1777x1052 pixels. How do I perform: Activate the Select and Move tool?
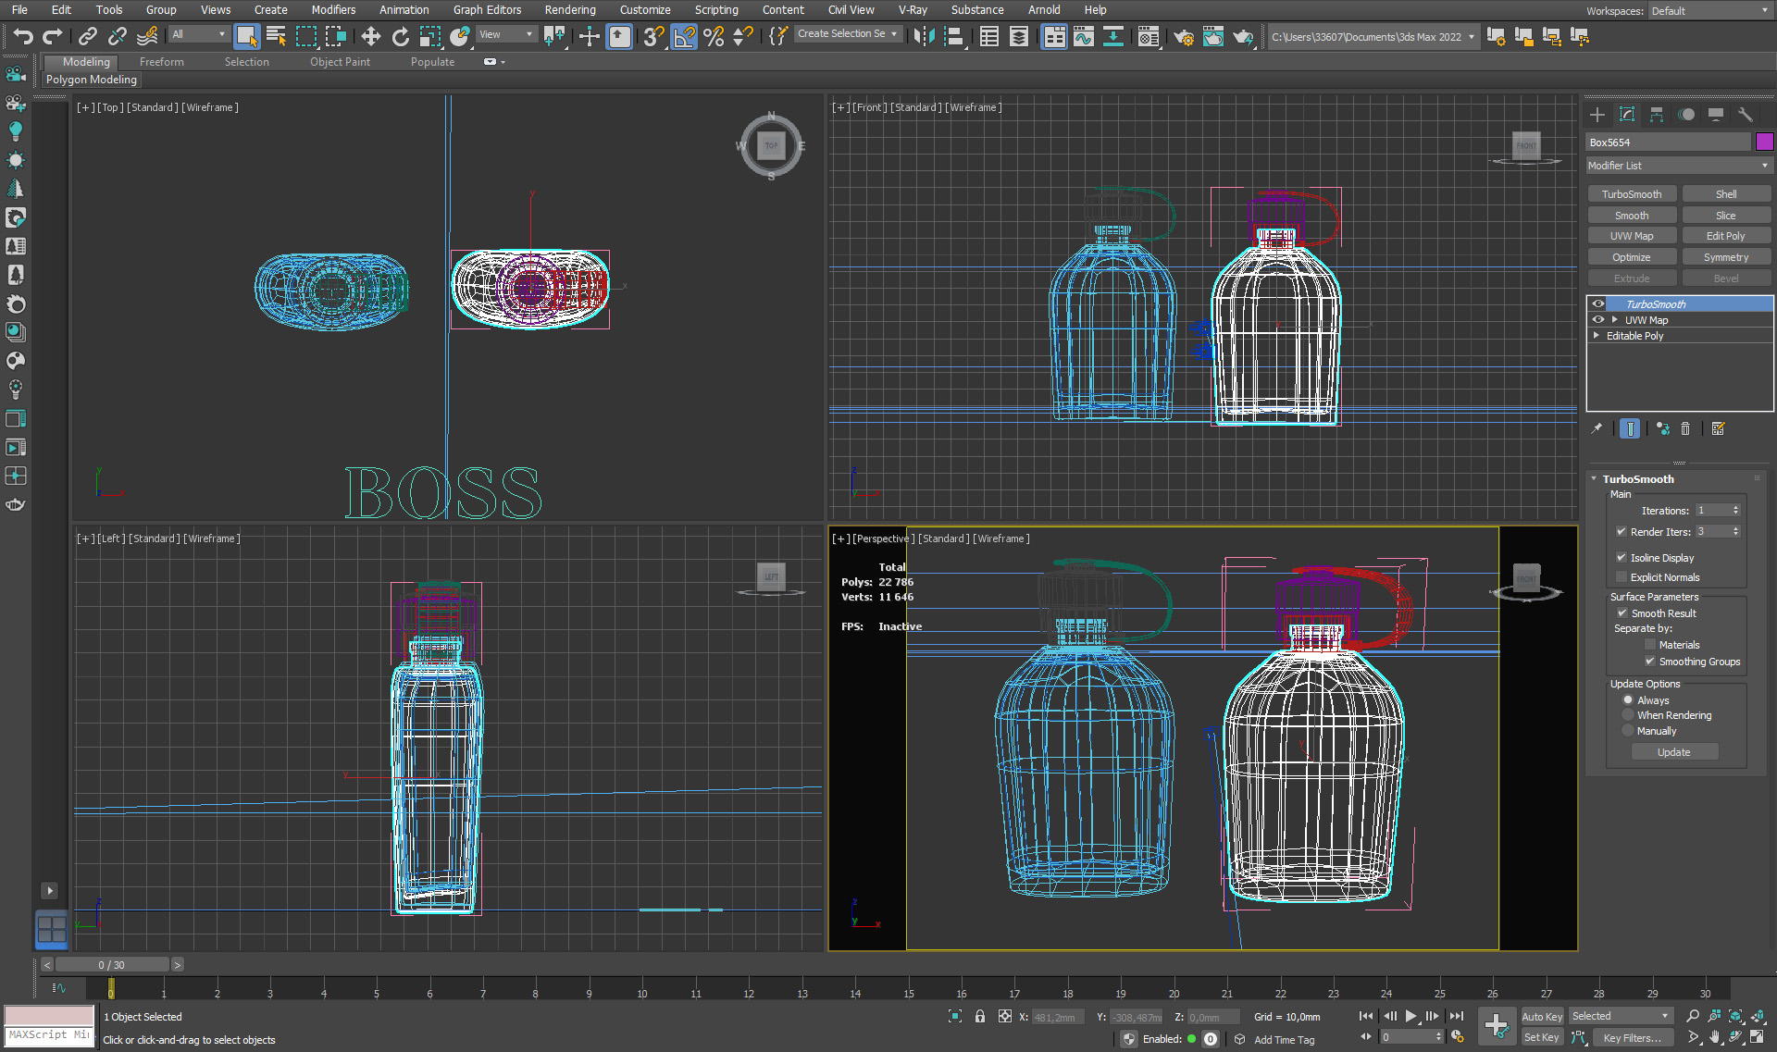coord(370,36)
